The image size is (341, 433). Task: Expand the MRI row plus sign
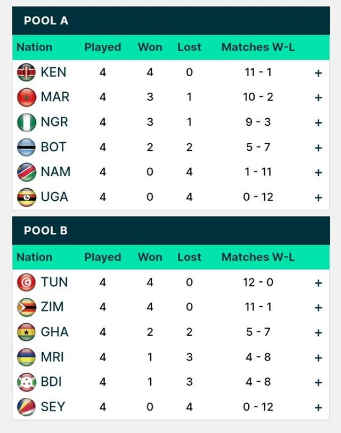[x=318, y=358]
